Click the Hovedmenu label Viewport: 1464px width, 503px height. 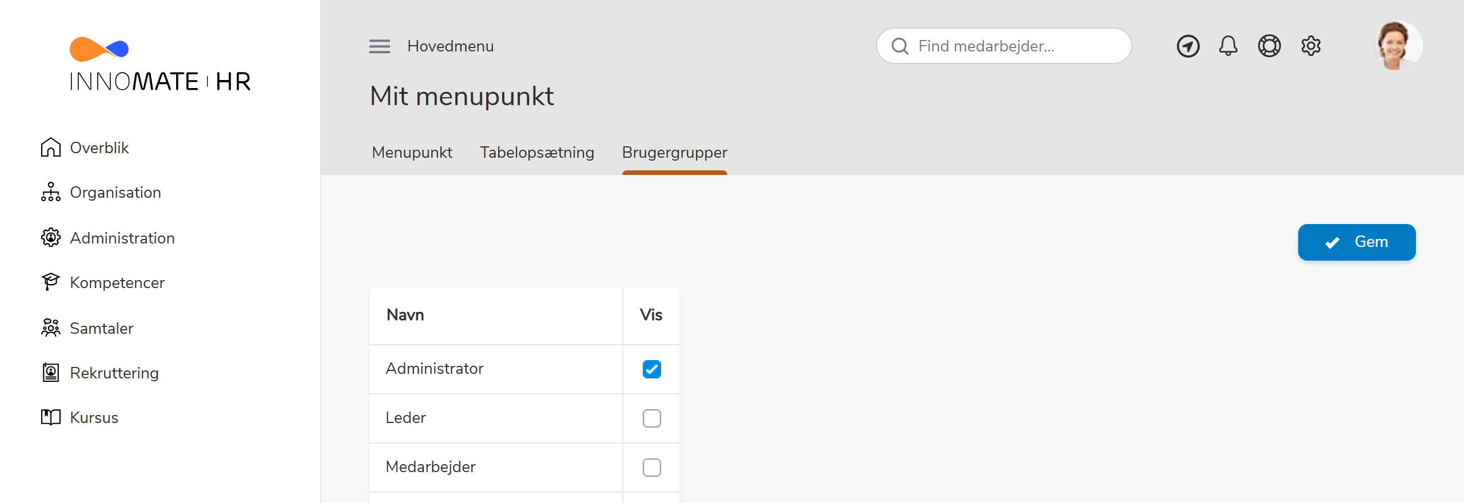[451, 46]
